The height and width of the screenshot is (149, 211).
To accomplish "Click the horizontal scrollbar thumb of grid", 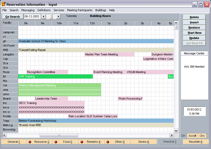I will point(59,135).
